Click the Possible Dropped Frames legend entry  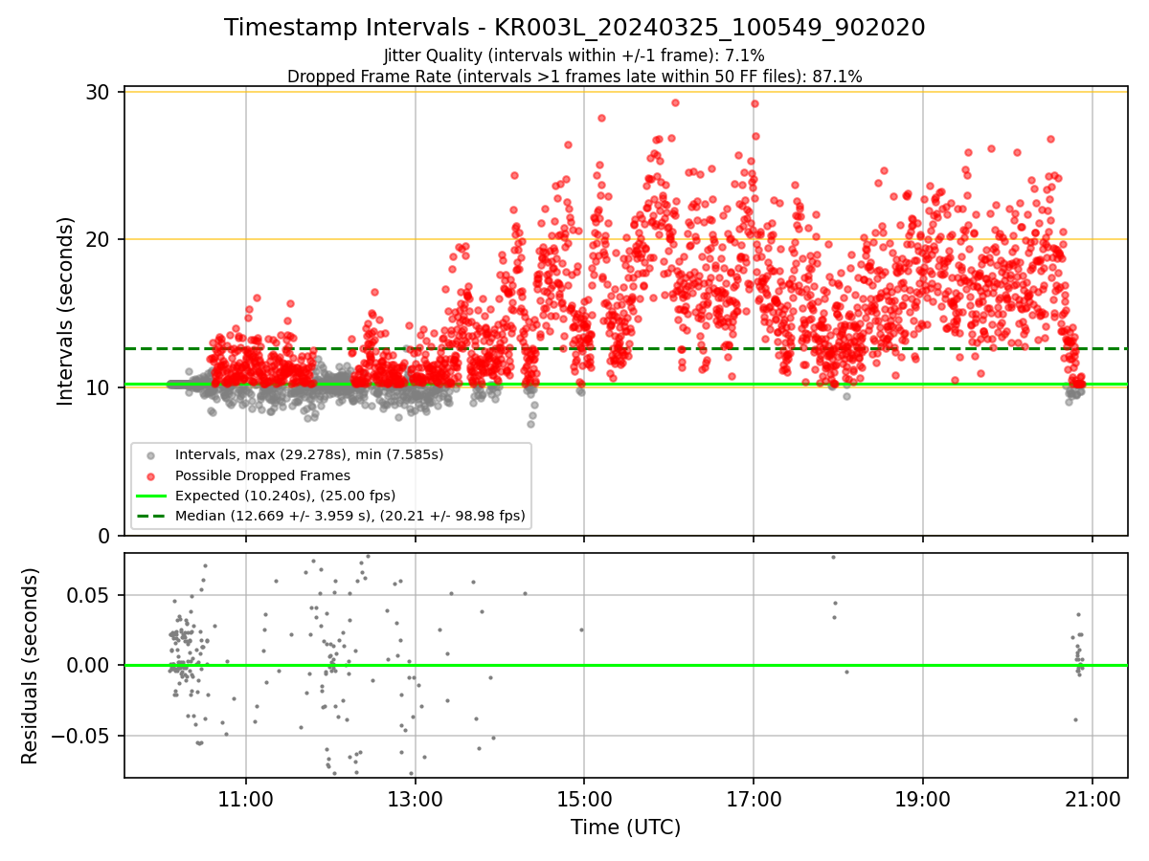point(262,475)
